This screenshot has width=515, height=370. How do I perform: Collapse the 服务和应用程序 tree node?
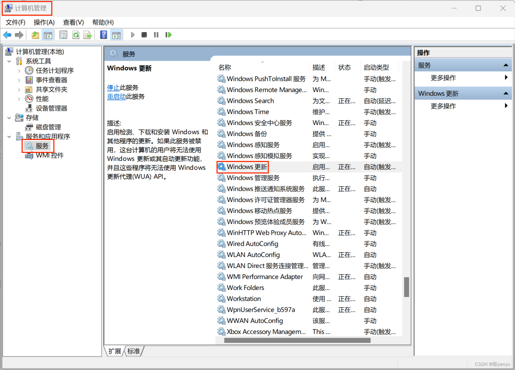(9, 136)
